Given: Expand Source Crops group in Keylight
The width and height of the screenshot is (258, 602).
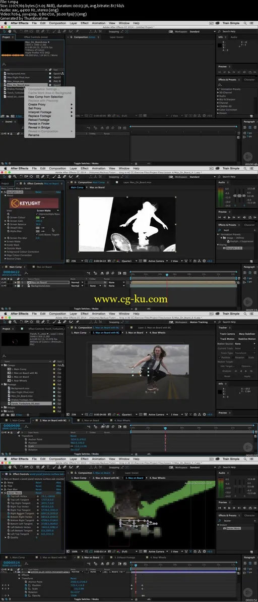Looking at the screenshot, I should click(6, 259).
